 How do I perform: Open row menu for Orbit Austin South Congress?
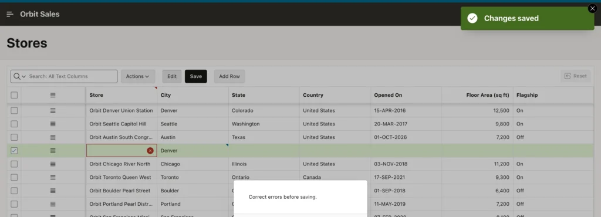[x=53, y=137]
